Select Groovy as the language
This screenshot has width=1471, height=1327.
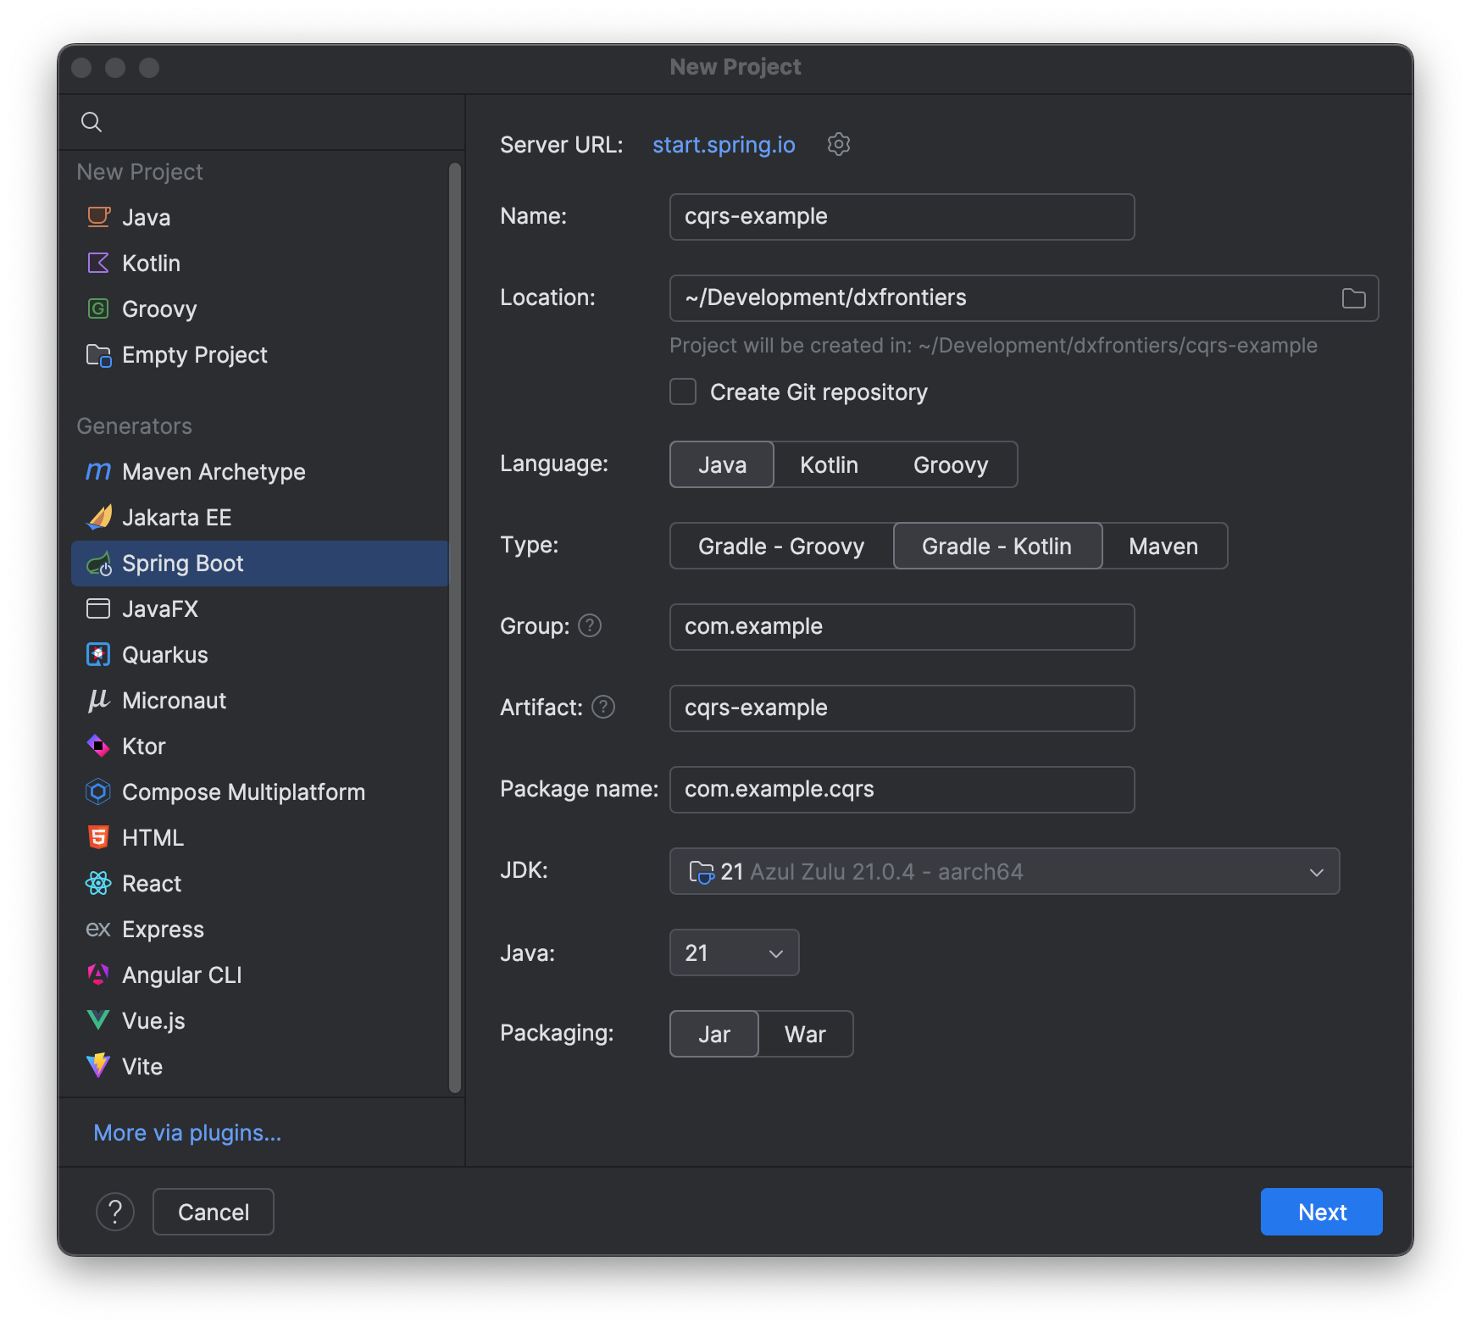click(951, 464)
